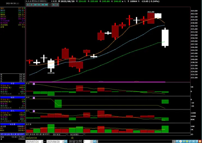
Task: Click the blue KEN-極光線+爆大量 label at bottom-left
Action: [x=13, y=134]
